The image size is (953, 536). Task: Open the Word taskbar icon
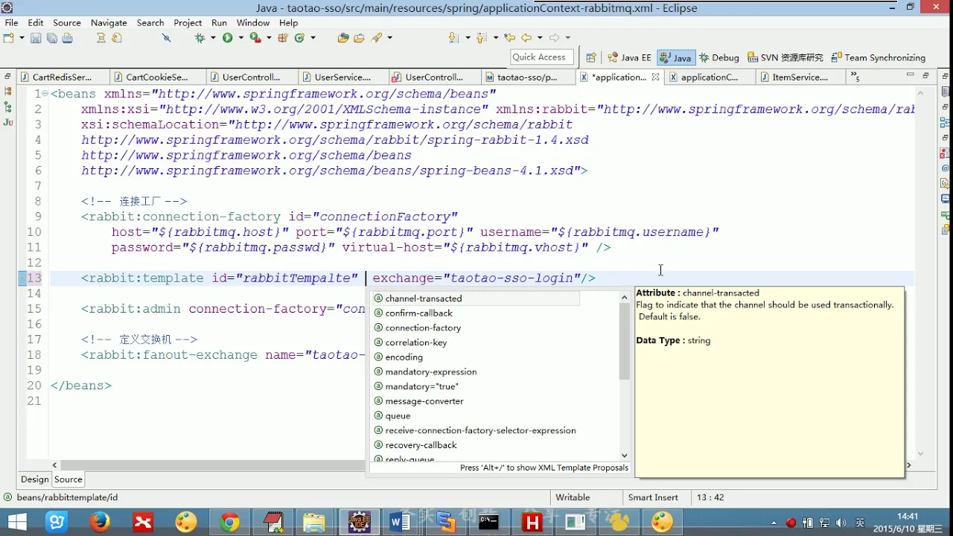click(400, 522)
